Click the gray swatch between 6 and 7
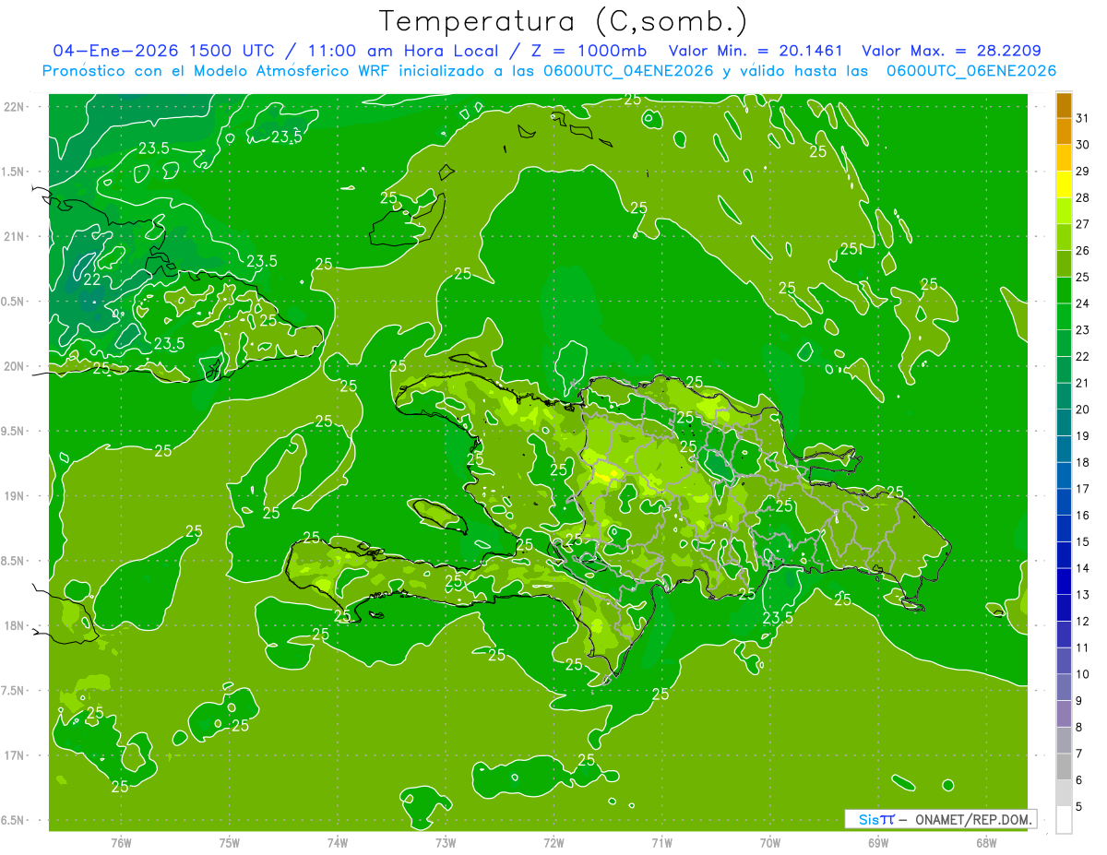The height and width of the screenshot is (855, 1107). pos(1064,766)
